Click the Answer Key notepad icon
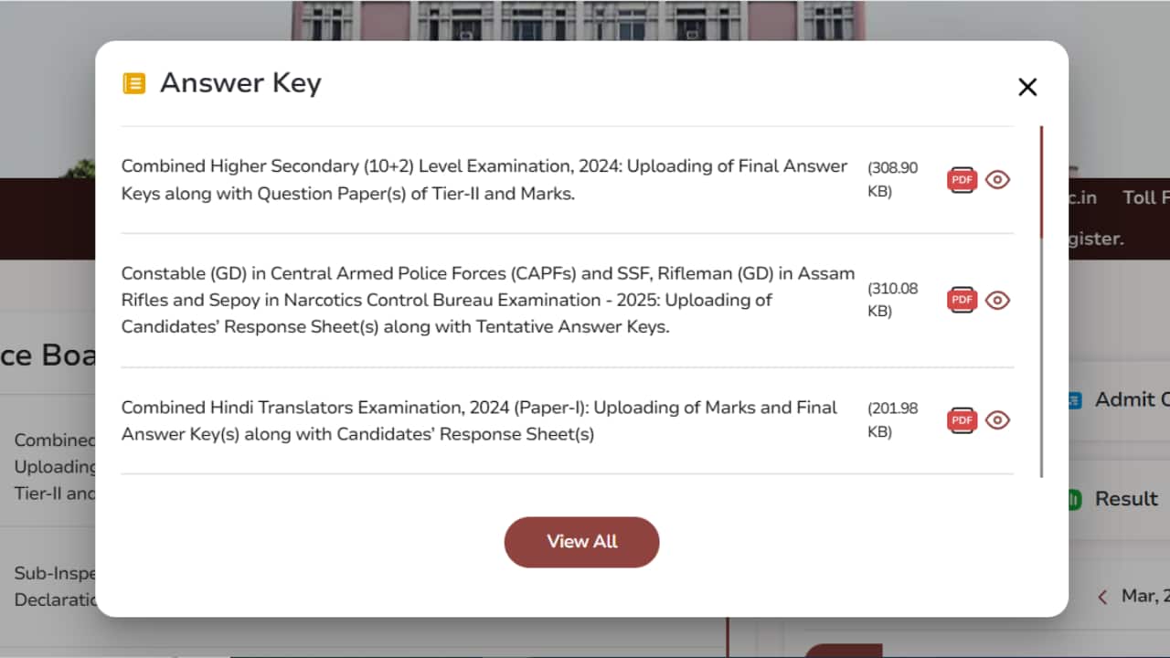 [x=133, y=82]
